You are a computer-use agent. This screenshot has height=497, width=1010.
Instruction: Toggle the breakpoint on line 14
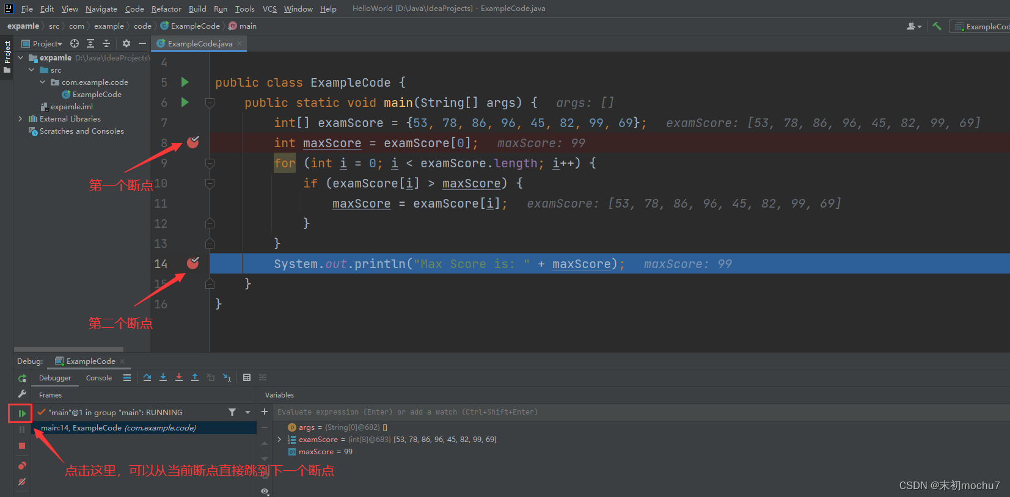[x=193, y=263]
